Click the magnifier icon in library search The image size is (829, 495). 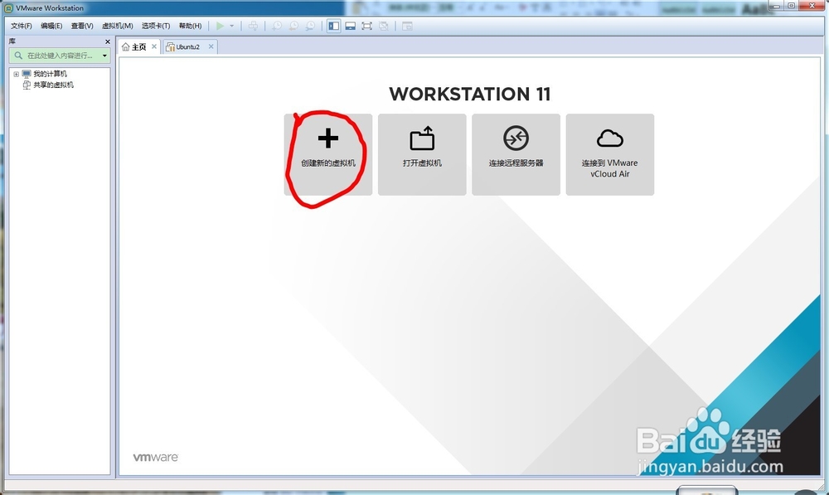pos(18,56)
